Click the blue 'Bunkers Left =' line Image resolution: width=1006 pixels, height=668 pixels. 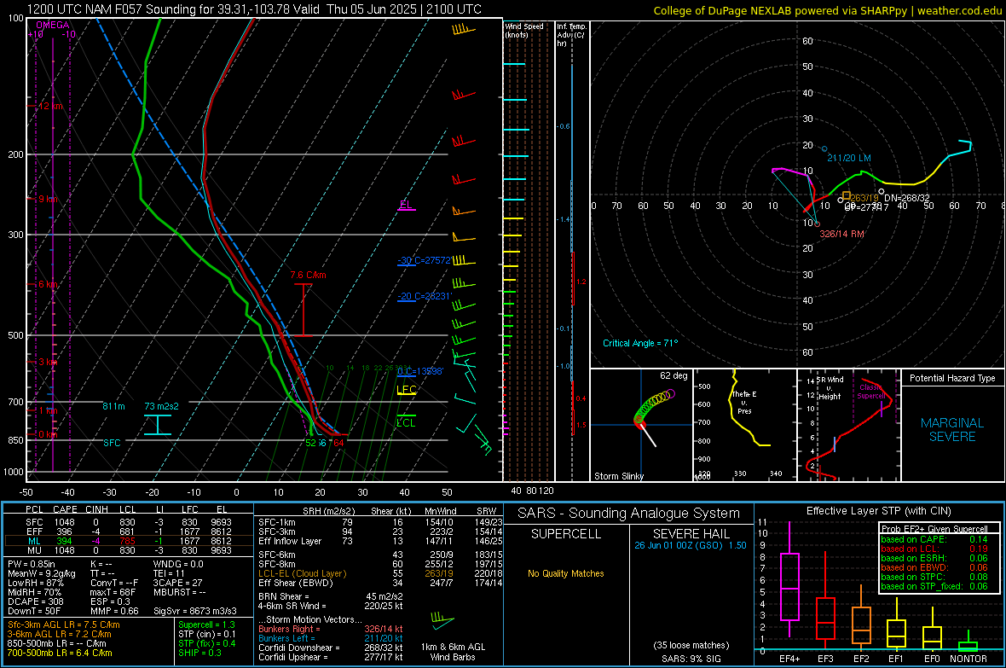(331, 638)
